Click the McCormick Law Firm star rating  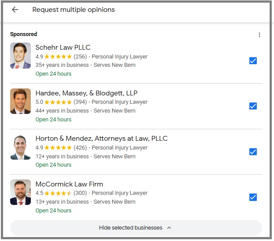(x=58, y=193)
